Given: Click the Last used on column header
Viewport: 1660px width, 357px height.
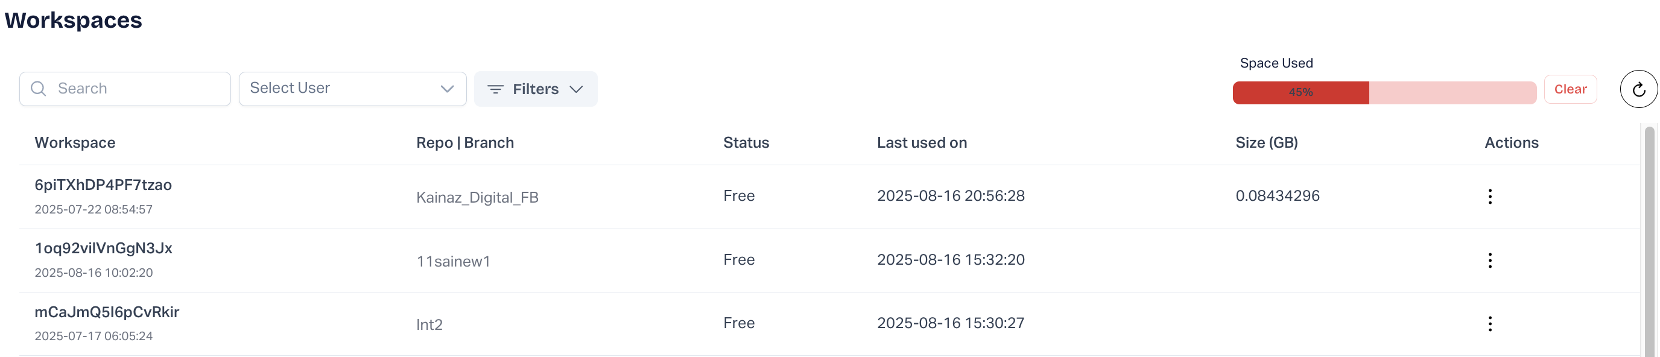Looking at the screenshot, I should point(922,142).
